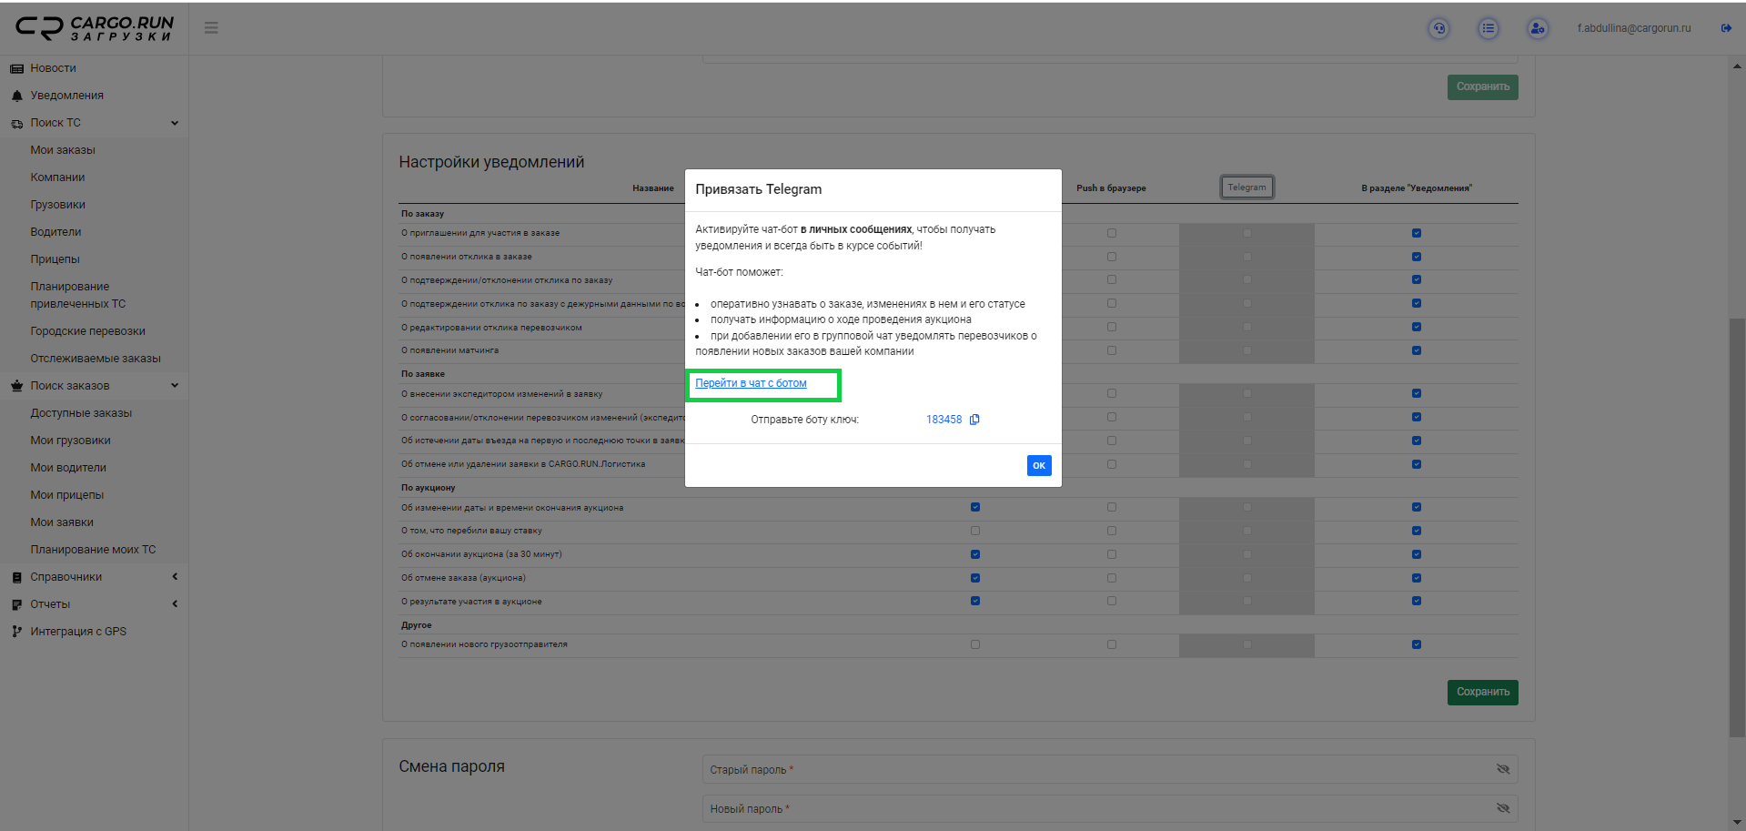Screen dimensions: 1746x831
Task: Save notification settings with lower Сохранить
Action: 1483,692
